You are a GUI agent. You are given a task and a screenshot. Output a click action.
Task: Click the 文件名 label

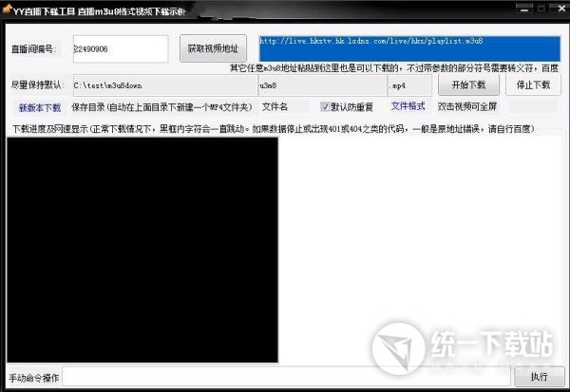tap(275, 107)
